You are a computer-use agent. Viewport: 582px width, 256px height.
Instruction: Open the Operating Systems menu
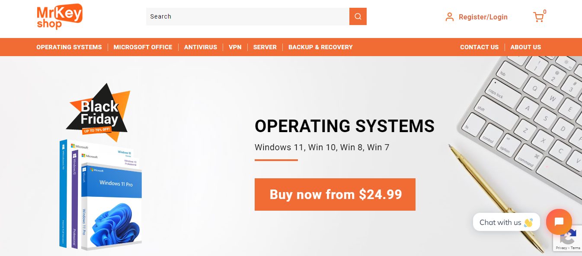pos(69,47)
